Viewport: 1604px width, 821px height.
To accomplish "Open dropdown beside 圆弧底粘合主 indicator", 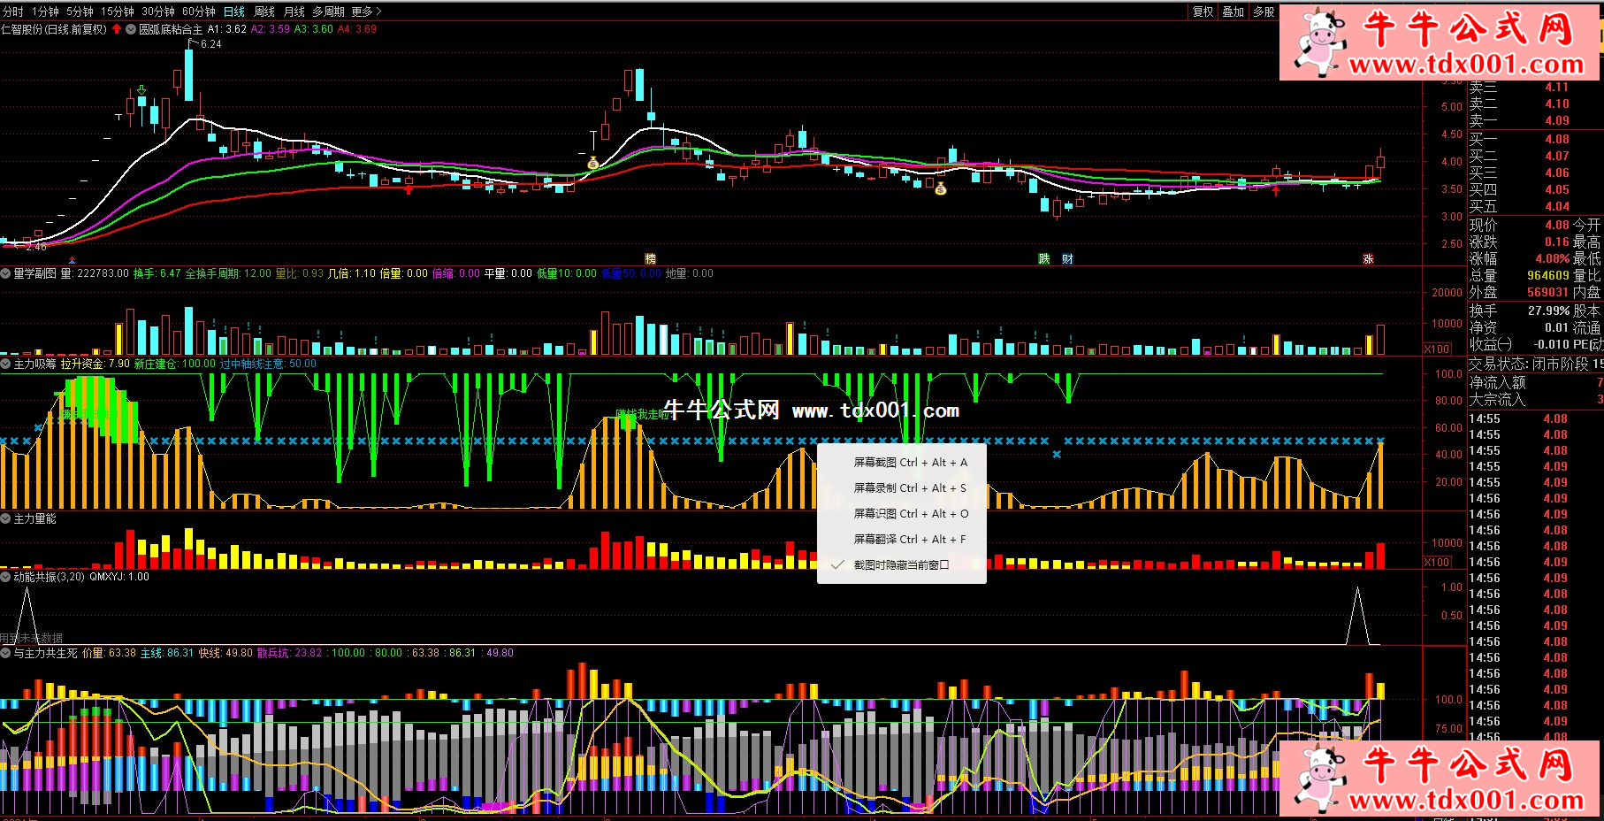I will tap(131, 29).
